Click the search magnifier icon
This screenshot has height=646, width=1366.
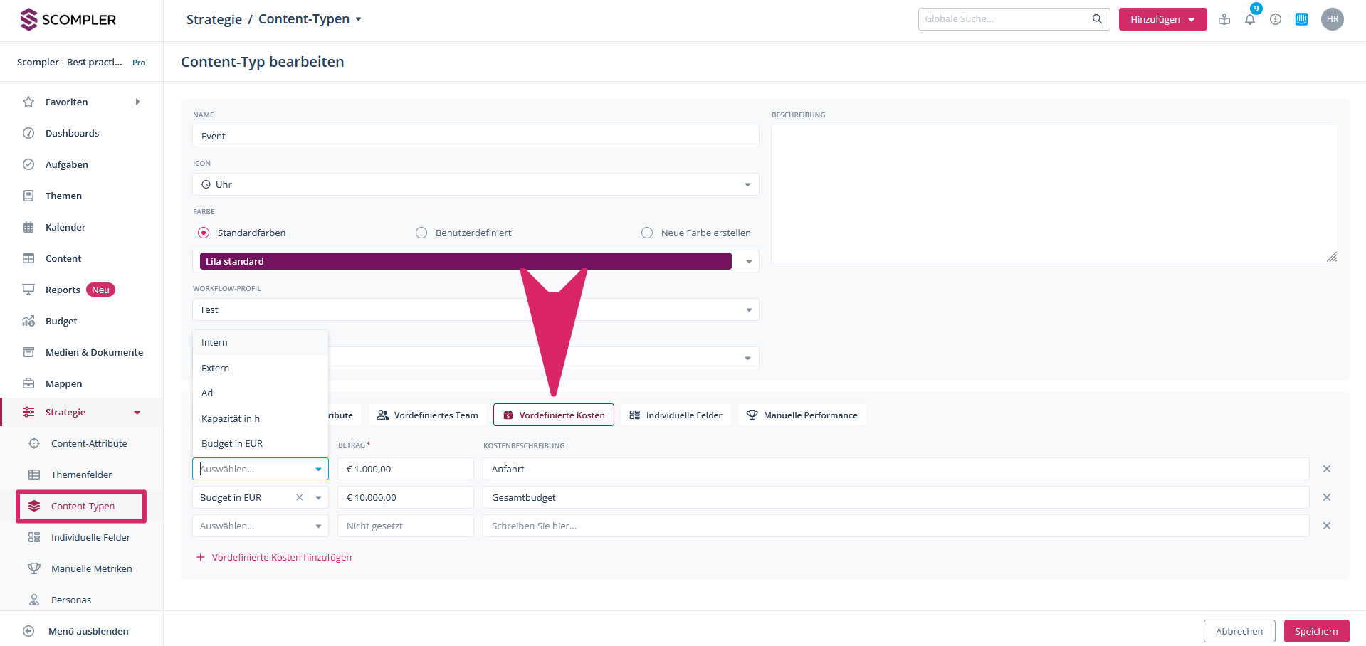1097,19
